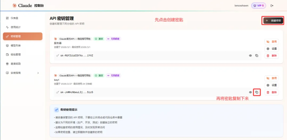The height and width of the screenshot is (140, 287).
Task: Click the Claude官方API group tag on key1 card
Action: point(75,75)
